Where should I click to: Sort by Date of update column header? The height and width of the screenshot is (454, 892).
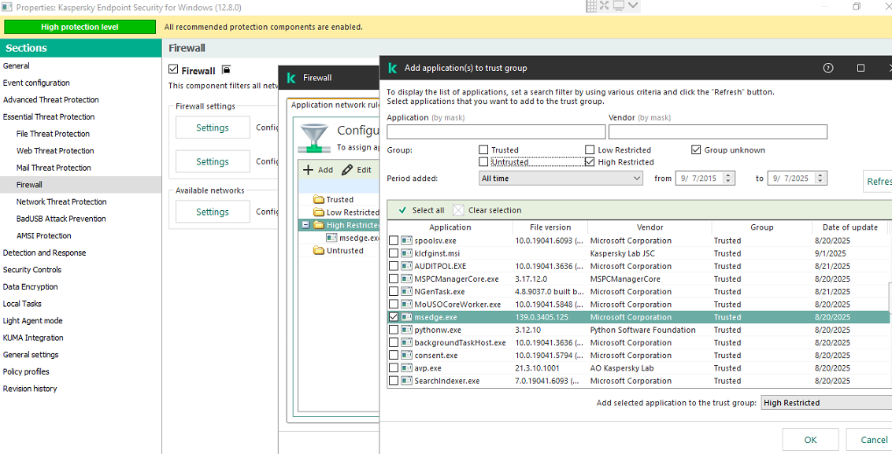850,227
